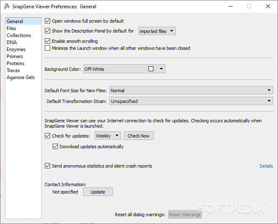Image resolution: width=278 pixels, height=224 pixels.
Task: Select the General preferences category
Action: coord(23,21)
